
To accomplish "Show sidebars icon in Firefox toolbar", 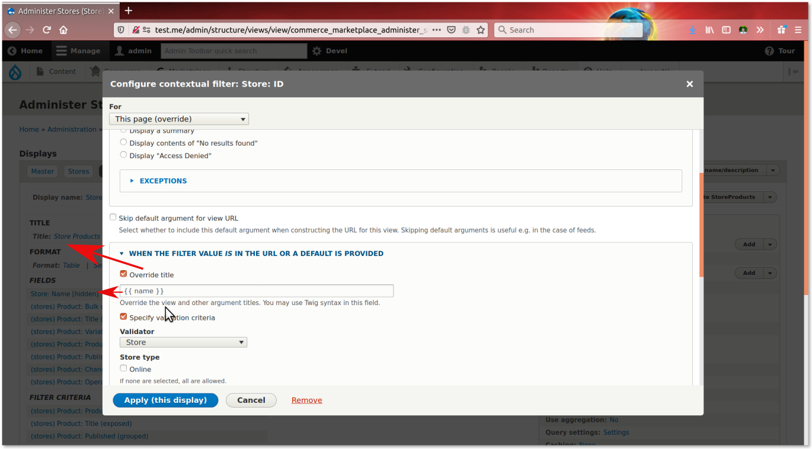I will pos(726,30).
